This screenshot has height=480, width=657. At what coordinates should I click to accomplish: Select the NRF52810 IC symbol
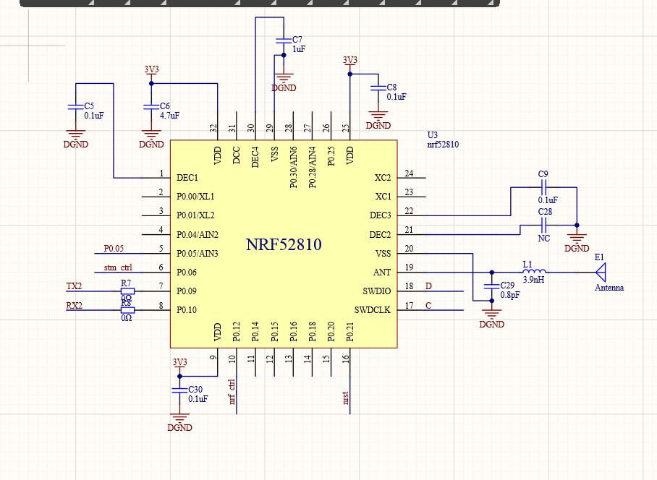[282, 244]
